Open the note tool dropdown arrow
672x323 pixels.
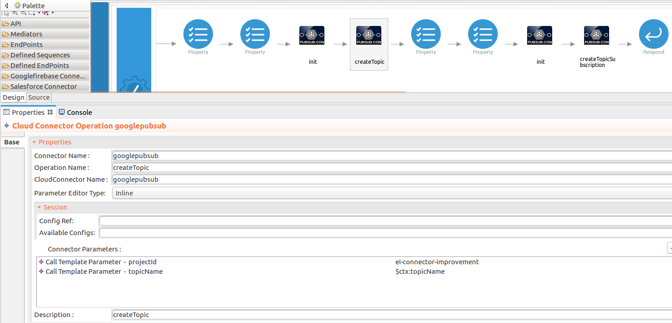coord(53,13)
